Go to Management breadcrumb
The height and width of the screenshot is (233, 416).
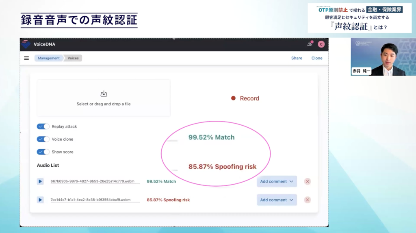pos(49,58)
